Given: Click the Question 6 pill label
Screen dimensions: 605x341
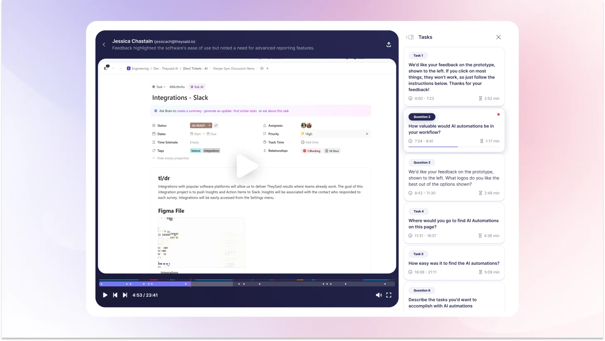Looking at the screenshot, I should 422,291.
